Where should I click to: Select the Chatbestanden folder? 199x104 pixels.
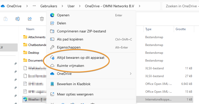point(37,45)
